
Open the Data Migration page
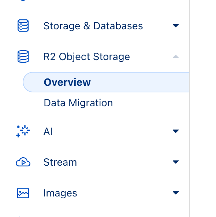click(x=78, y=103)
